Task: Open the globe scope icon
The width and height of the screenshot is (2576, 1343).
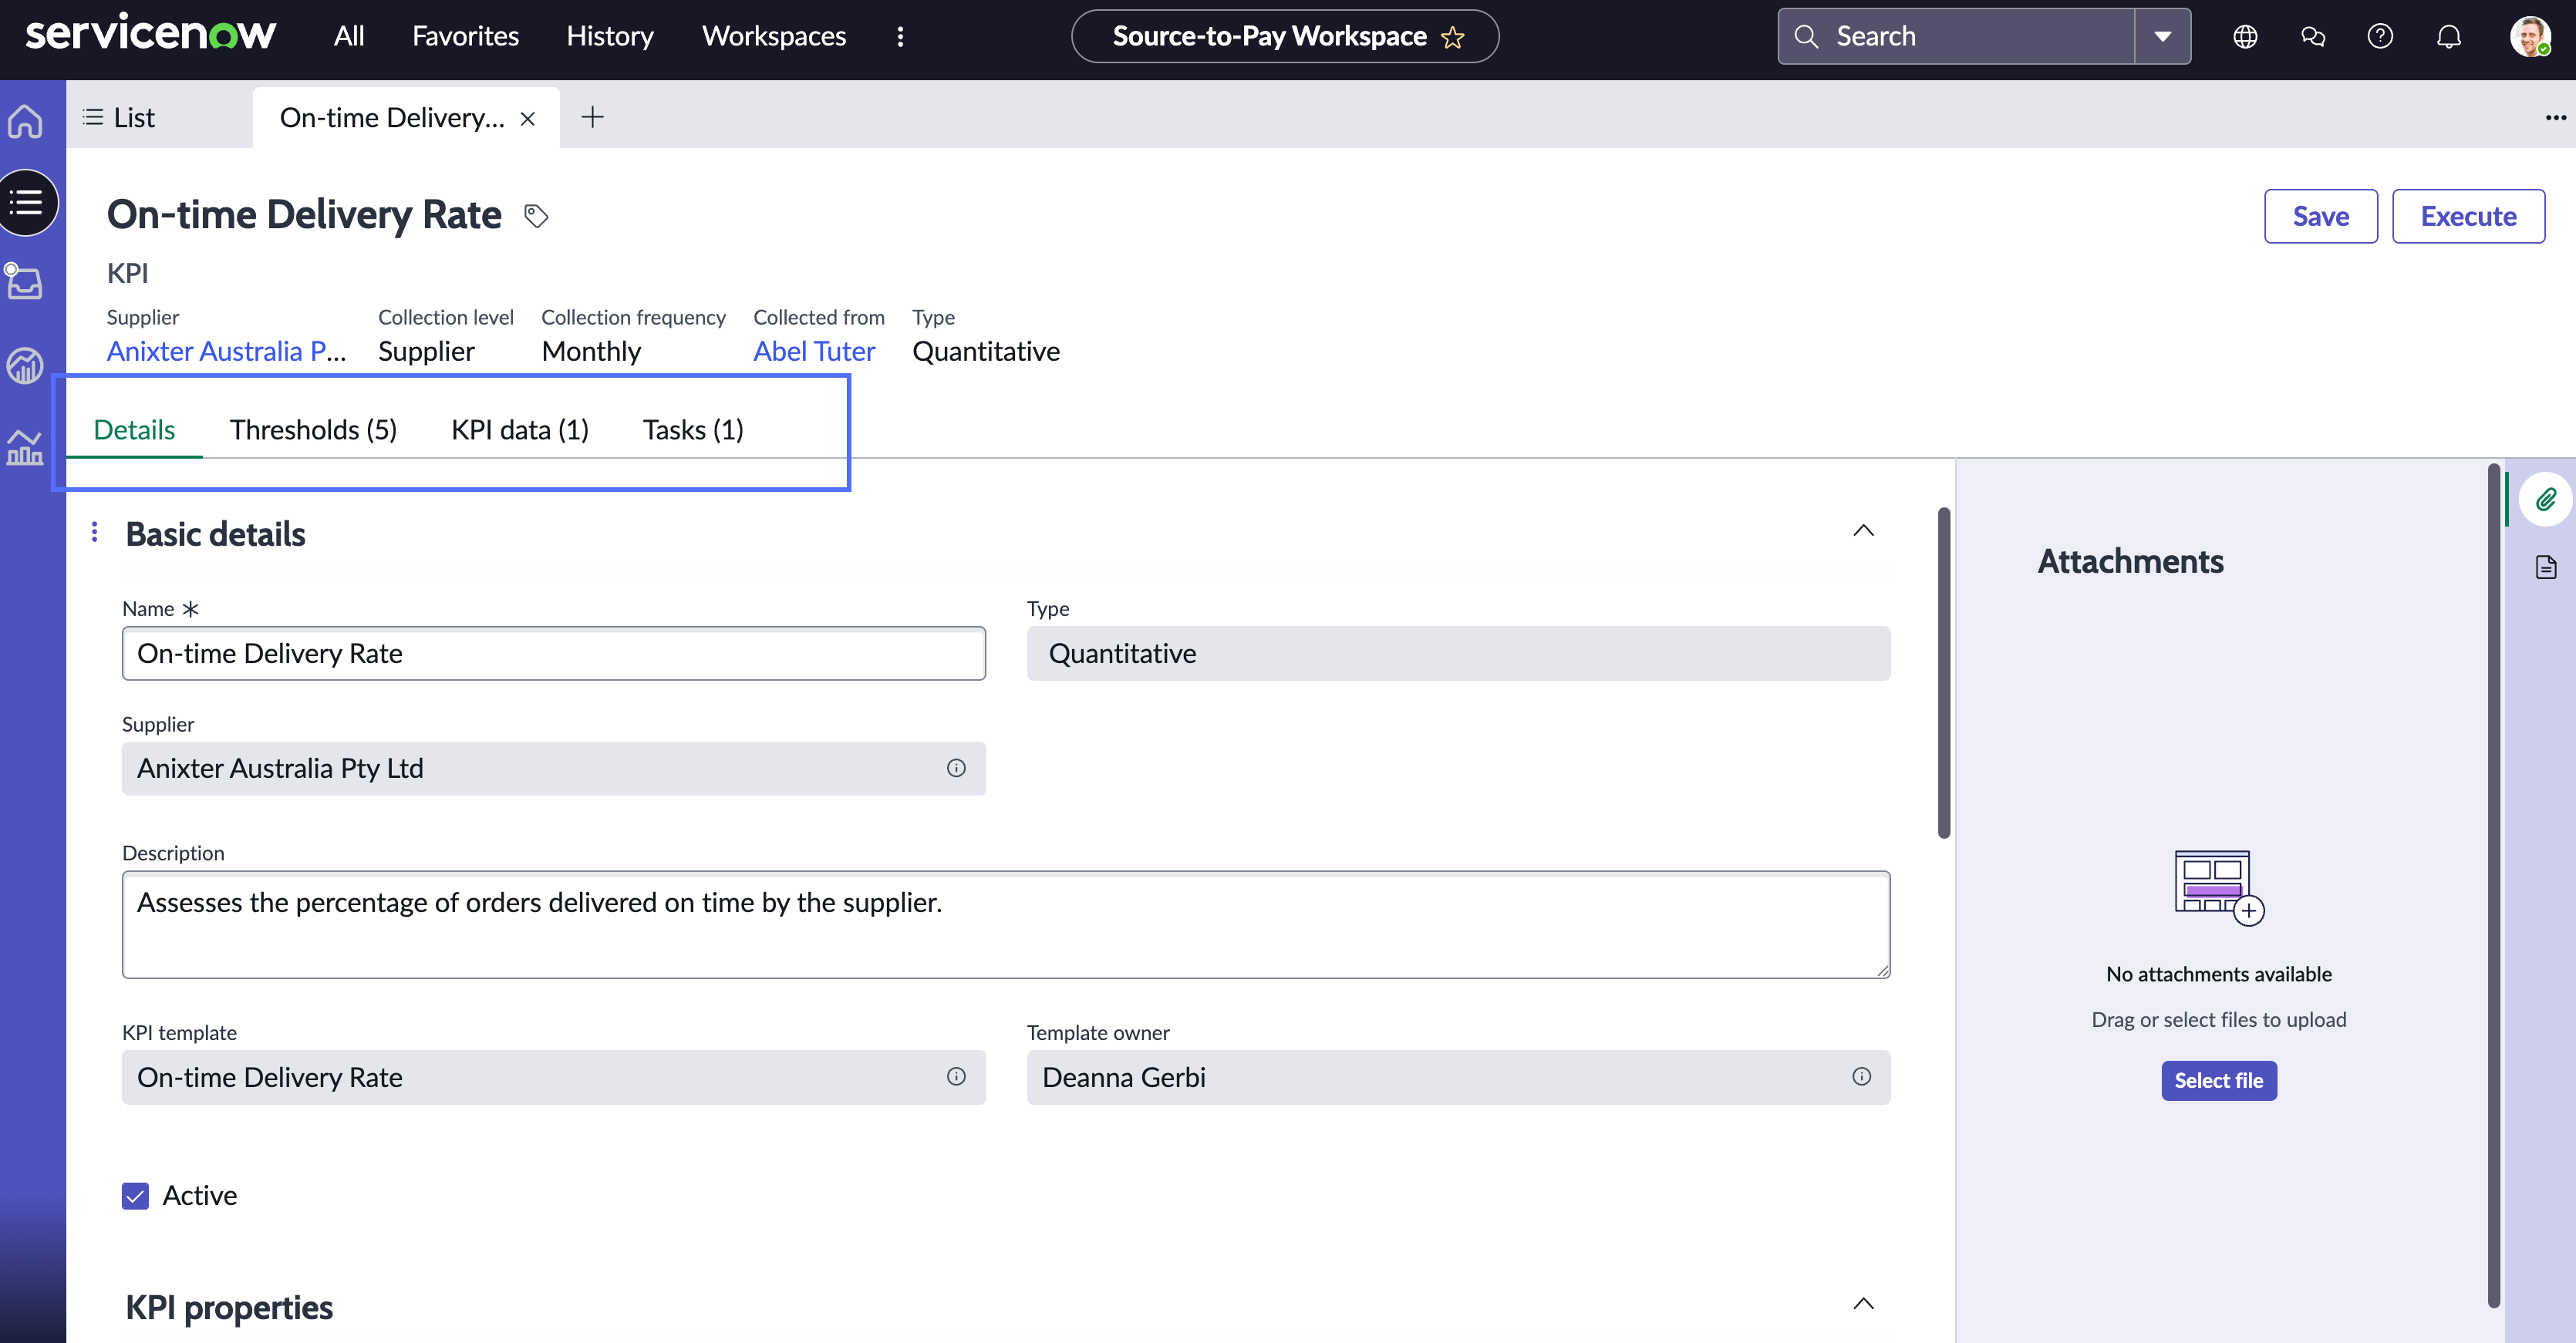Action: (x=2245, y=37)
